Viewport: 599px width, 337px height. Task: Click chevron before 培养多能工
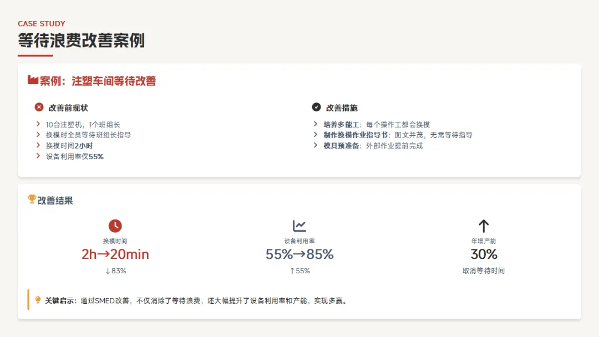[x=315, y=124]
